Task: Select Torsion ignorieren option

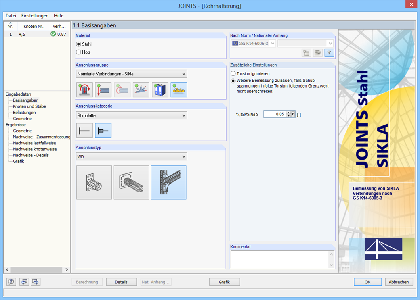Action: pyautogui.click(x=233, y=73)
